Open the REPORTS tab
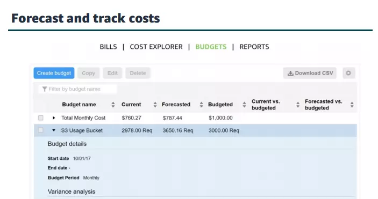This screenshot has height=199, width=378. (x=254, y=47)
